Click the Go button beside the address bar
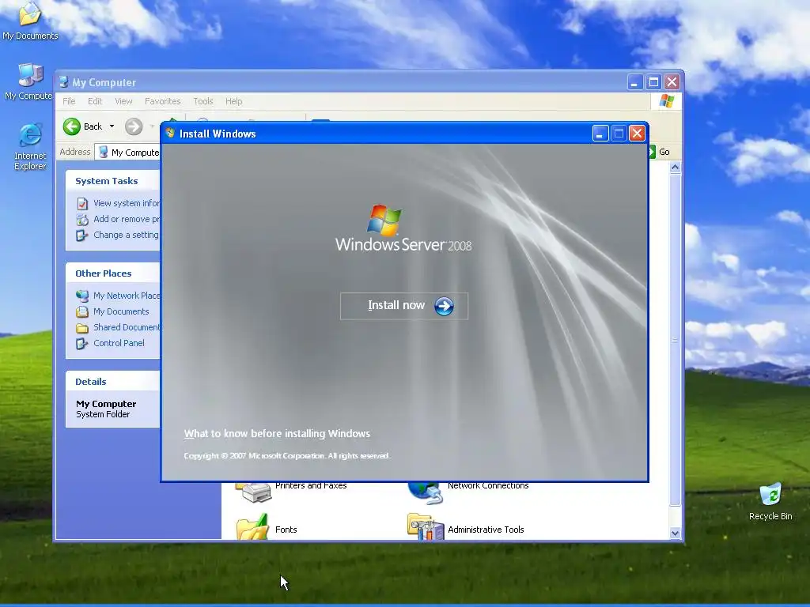The height and width of the screenshot is (607, 810). [659, 152]
